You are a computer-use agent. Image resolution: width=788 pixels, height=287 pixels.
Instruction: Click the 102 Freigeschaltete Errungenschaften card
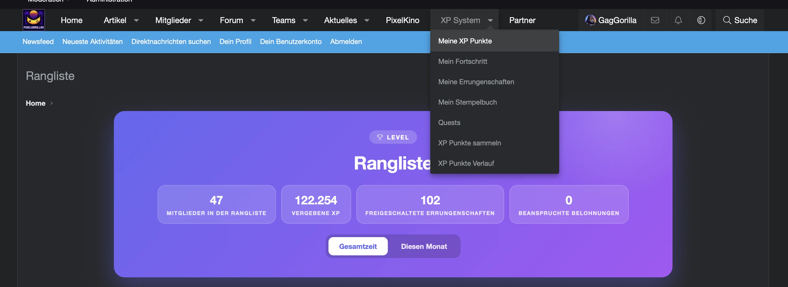click(x=430, y=204)
